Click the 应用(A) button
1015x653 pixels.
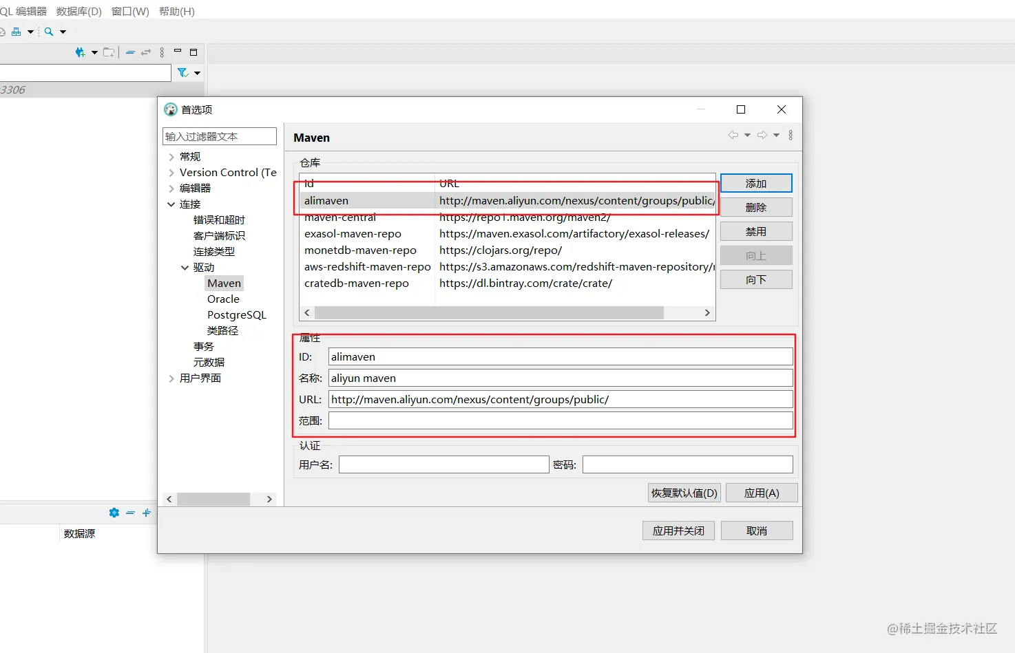pyautogui.click(x=762, y=493)
